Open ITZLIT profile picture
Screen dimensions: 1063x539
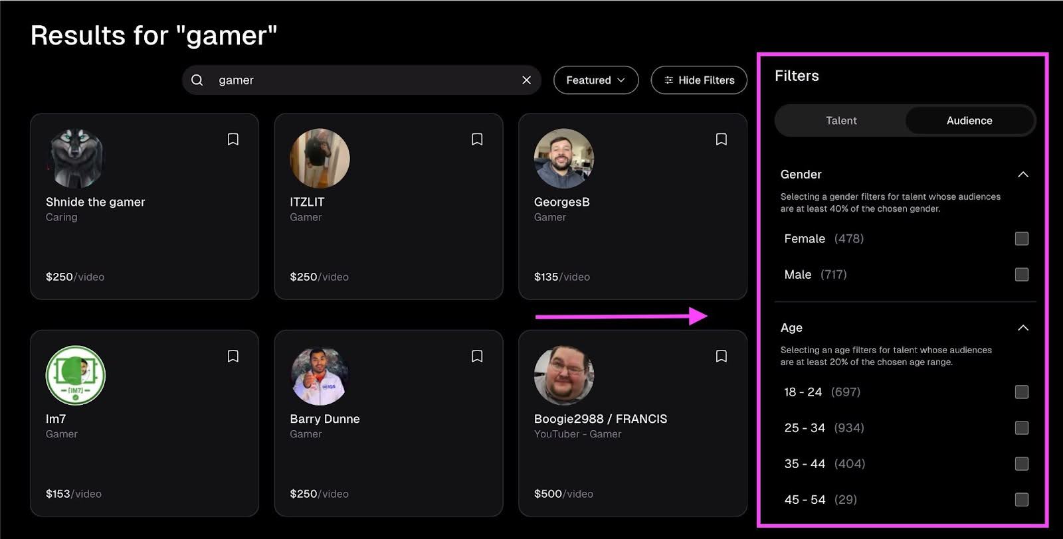tap(320, 159)
